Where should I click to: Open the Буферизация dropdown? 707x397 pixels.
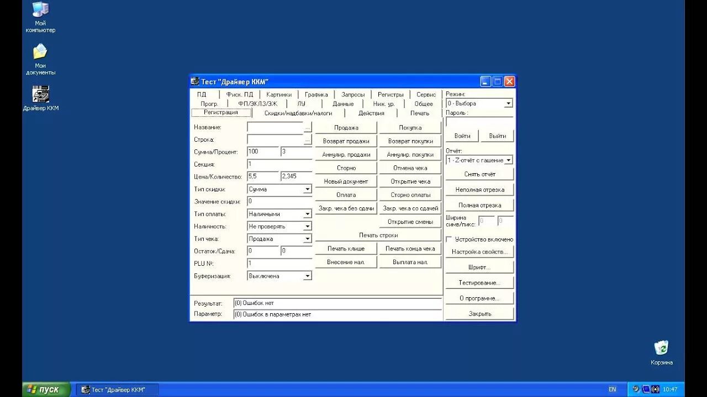[x=307, y=276]
